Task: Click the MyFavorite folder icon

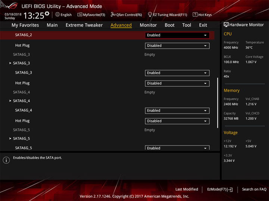Action: tap(80, 15)
